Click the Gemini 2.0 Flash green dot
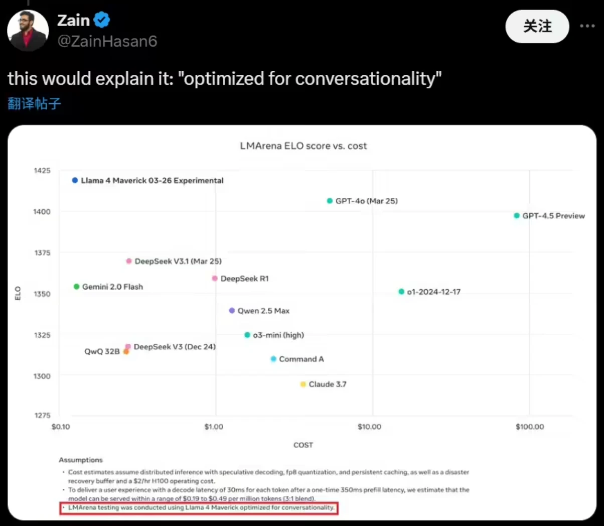This screenshot has width=604, height=526. [x=76, y=287]
